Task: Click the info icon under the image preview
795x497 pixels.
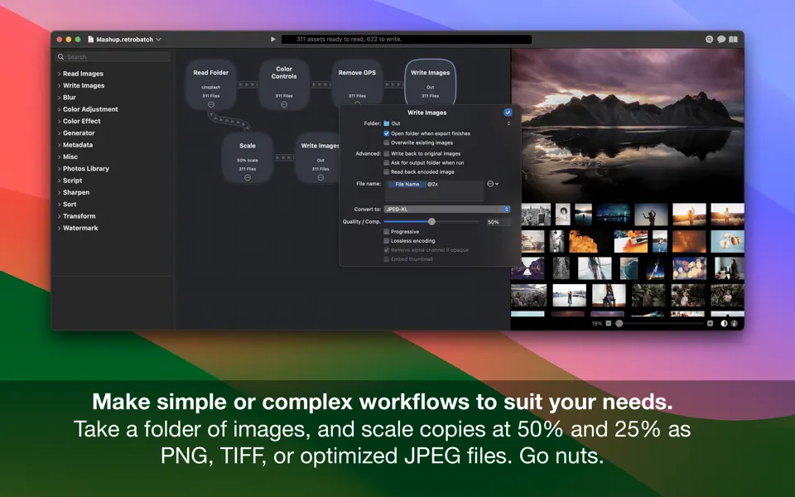Action: click(x=735, y=325)
